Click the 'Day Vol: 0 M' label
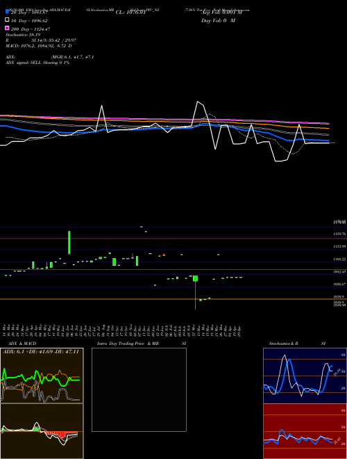 tap(218, 20)
